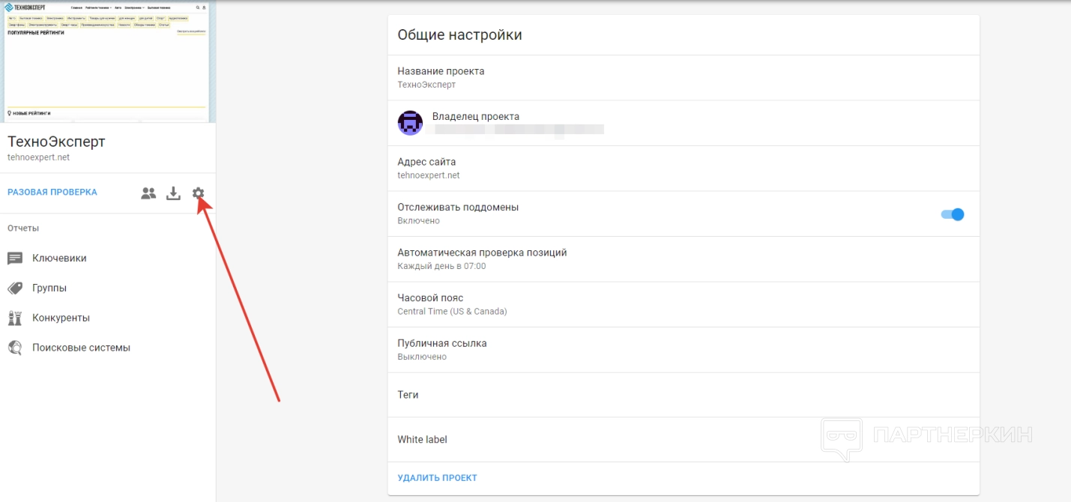This screenshot has width=1071, height=502.
Task: Open the Теги setting row
Action: (x=684, y=395)
